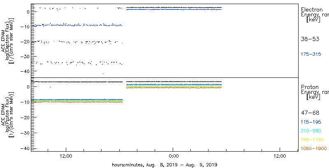329x168 pixels.
Task: Click the 38-53 electron energy label
Action: pyautogui.click(x=310, y=39)
